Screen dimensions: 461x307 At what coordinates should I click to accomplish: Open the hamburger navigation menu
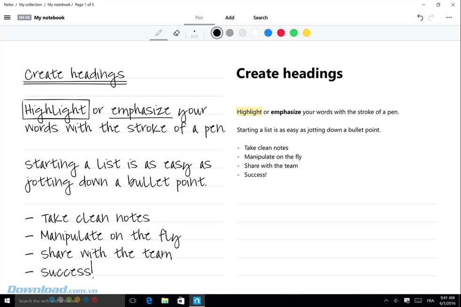pyautogui.click(x=7, y=17)
